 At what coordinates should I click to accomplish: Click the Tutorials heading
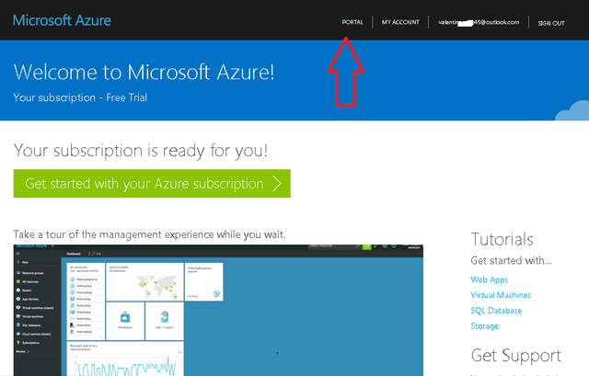point(502,239)
